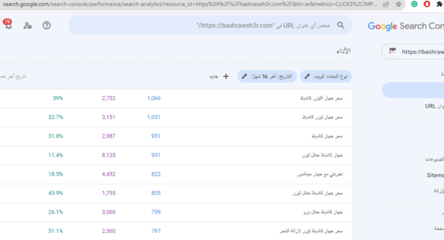Click the clicks value 799

(x=156, y=212)
